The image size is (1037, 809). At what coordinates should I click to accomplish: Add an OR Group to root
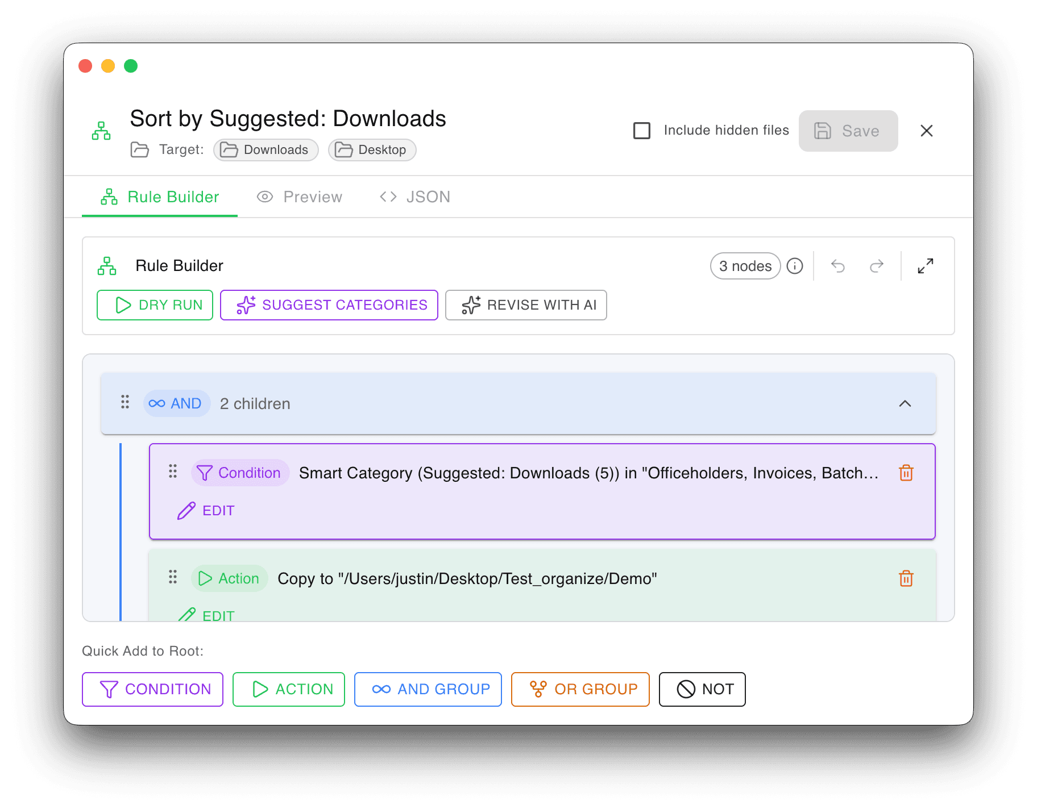pyautogui.click(x=580, y=689)
